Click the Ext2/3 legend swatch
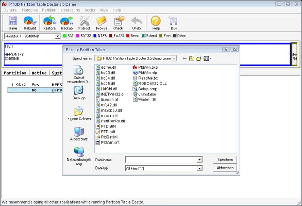This screenshot has width=302, height=206. pos(111,36)
